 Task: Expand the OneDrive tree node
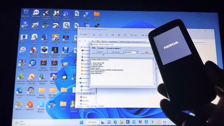click(78, 78)
